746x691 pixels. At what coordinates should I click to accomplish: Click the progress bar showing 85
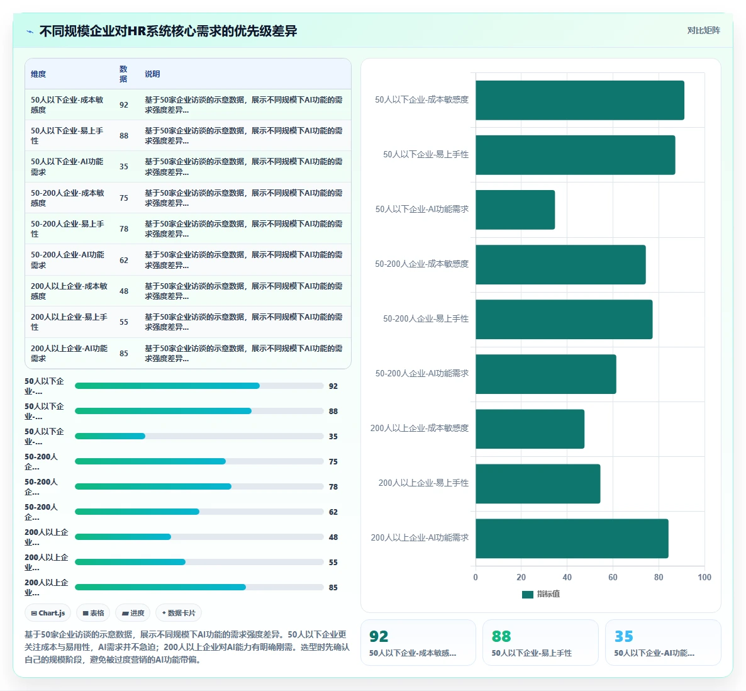click(199, 587)
